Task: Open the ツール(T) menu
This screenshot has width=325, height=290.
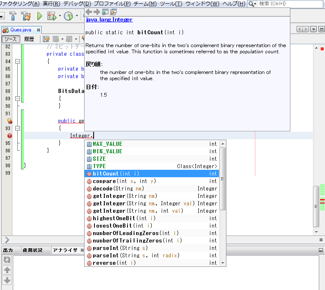Action: (x=171, y=4)
